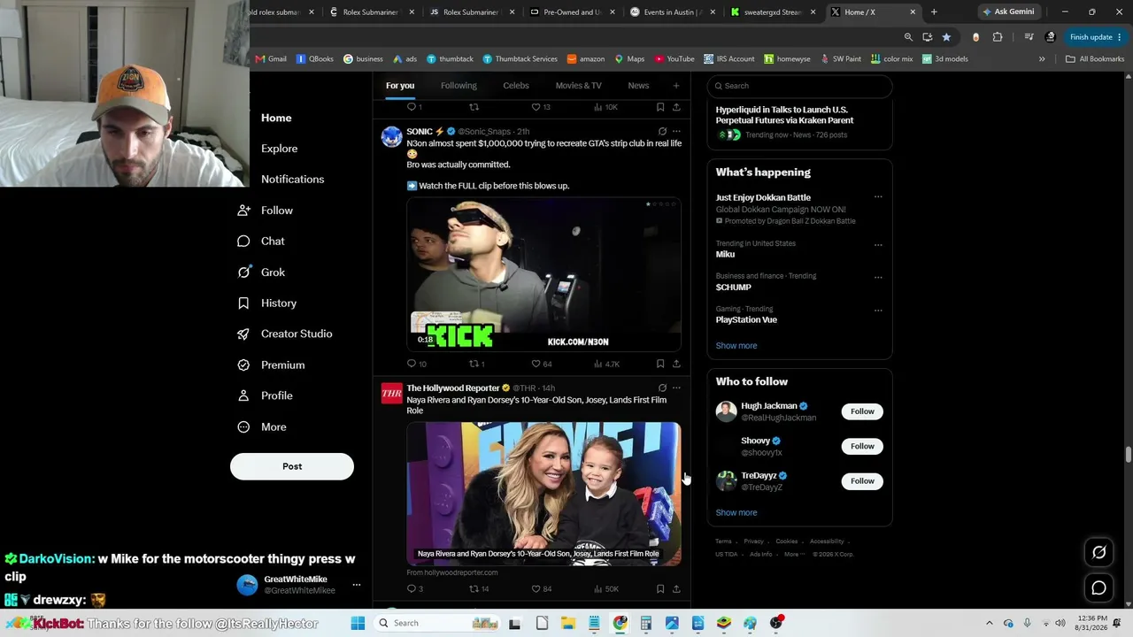Switch to the Celebs tab
Screen dimensions: 1133x637
pyautogui.click(x=516, y=86)
